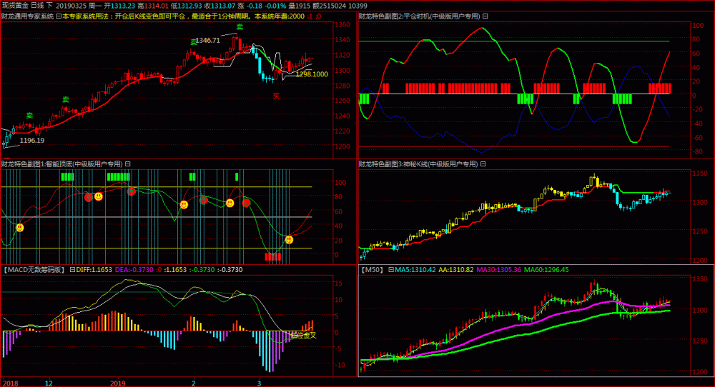Screen dimensions: 715x387
Task: Click the percent change -0.01%
Action: (x=276, y=6)
